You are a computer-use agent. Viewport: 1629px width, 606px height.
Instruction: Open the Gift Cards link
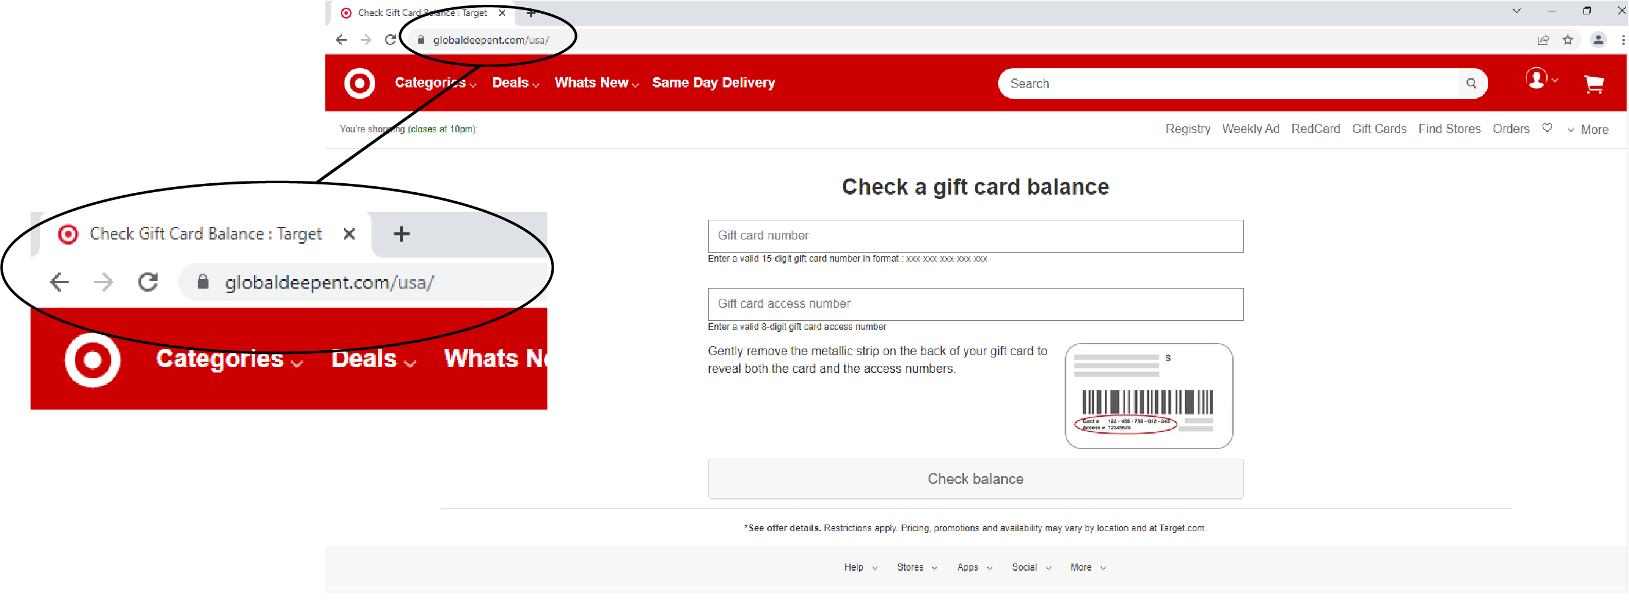coord(1379,129)
